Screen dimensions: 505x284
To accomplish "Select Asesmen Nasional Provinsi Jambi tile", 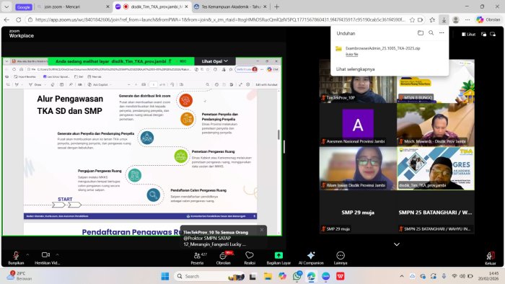I will (x=358, y=125).
